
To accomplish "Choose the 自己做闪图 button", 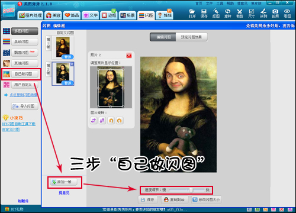I will pos(25,74).
